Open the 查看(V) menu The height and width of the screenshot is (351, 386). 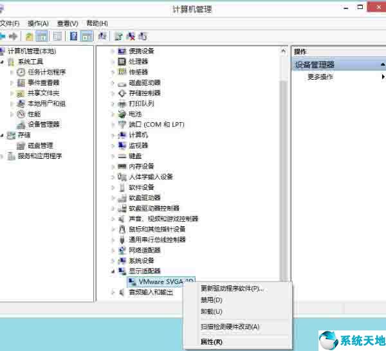pyautogui.click(x=68, y=23)
